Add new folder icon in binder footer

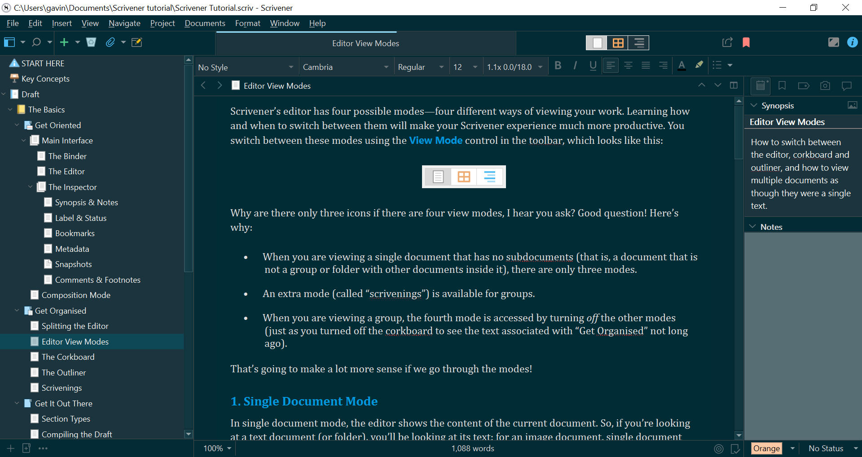pyautogui.click(x=26, y=448)
